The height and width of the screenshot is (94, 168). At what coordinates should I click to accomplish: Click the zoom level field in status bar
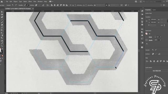point(7,93)
